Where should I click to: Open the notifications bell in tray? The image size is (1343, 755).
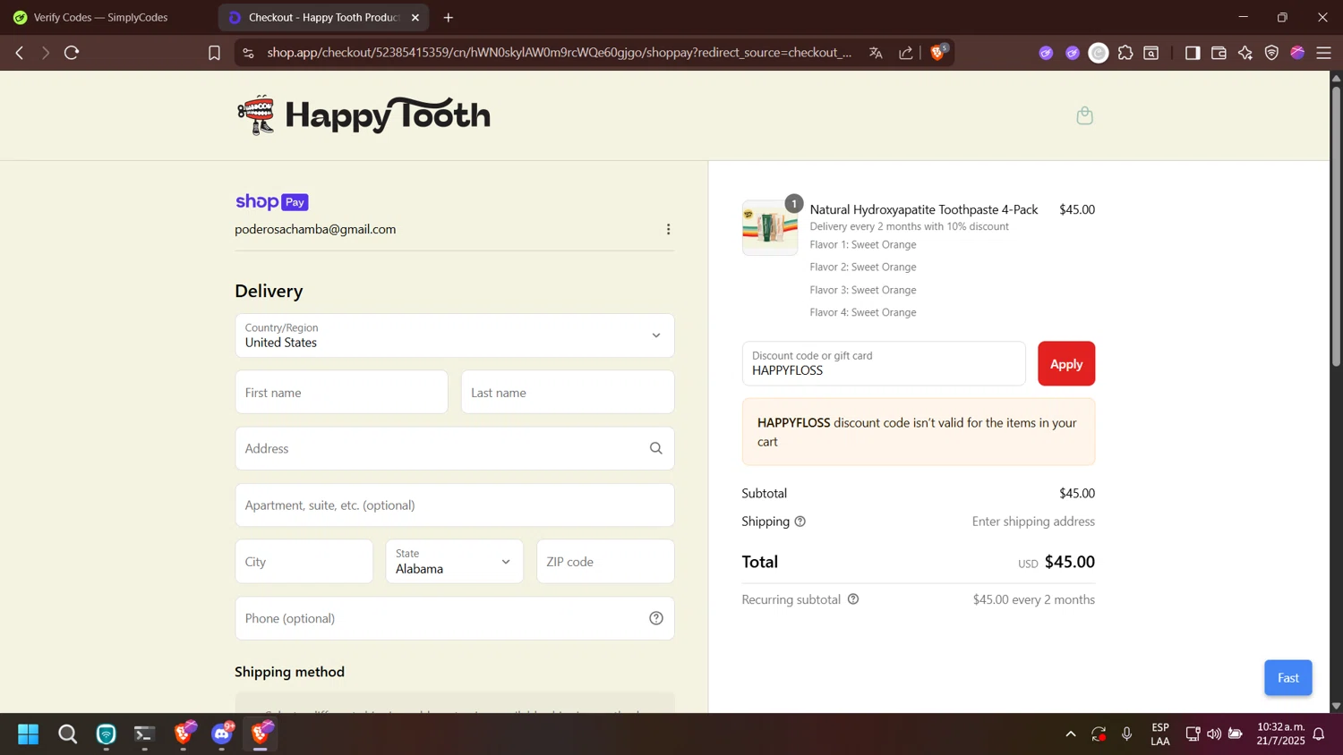point(1319,734)
